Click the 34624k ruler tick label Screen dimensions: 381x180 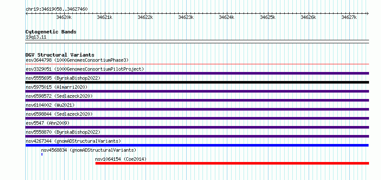click(227, 17)
